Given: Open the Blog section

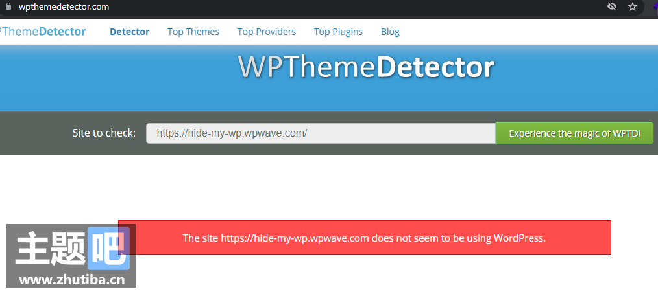Looking at the screenshot, I should click(x=390, y=32).
